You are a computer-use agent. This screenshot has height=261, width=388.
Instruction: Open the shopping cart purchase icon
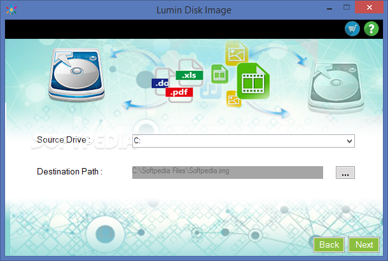coord(352,29)
